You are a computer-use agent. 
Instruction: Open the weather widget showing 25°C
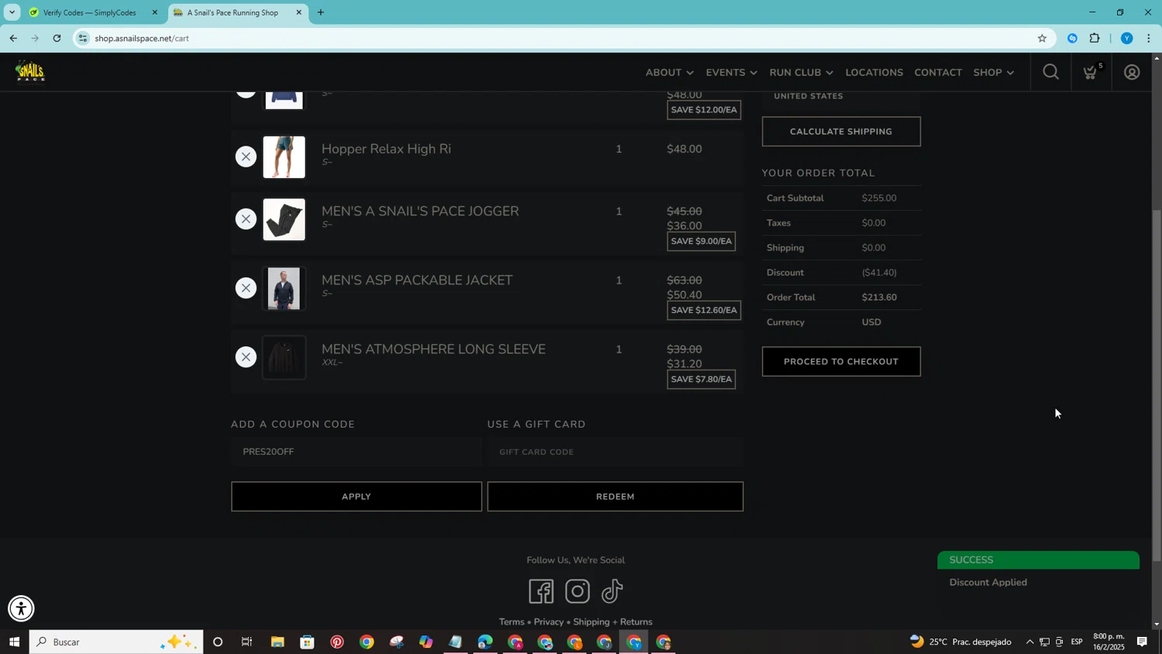(961, 642)
